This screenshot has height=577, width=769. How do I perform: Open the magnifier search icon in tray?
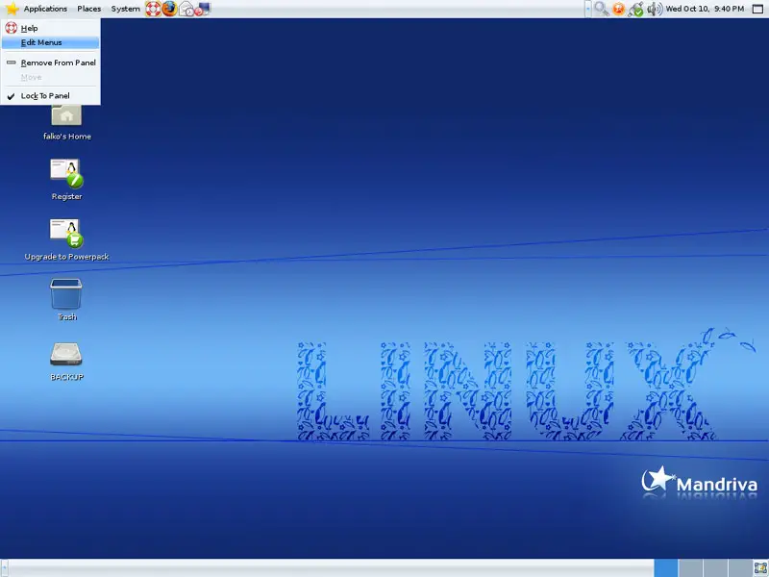coord(602,9)
